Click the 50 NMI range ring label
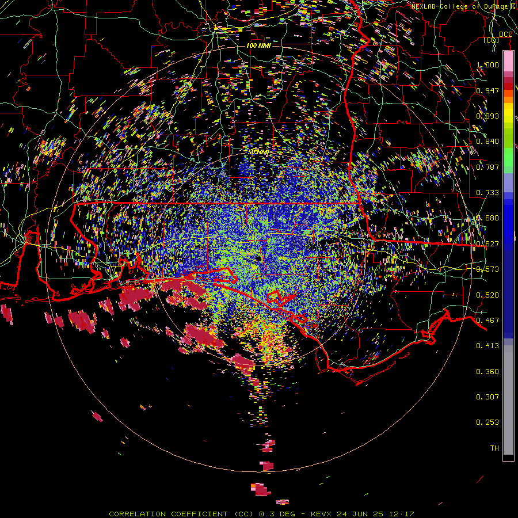 pos(258,152)
